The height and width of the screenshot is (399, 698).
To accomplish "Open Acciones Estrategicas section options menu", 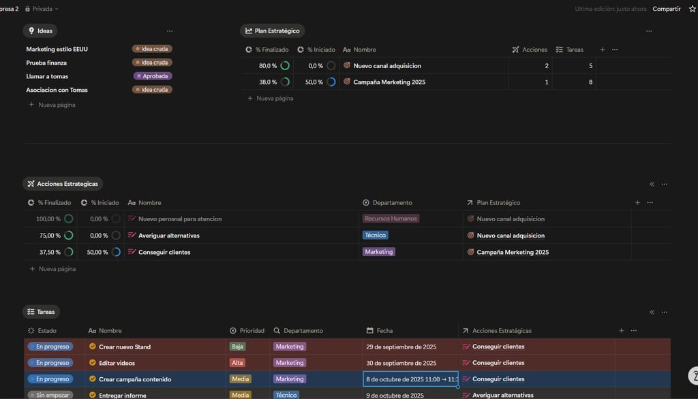I will [x=664, y=184].
